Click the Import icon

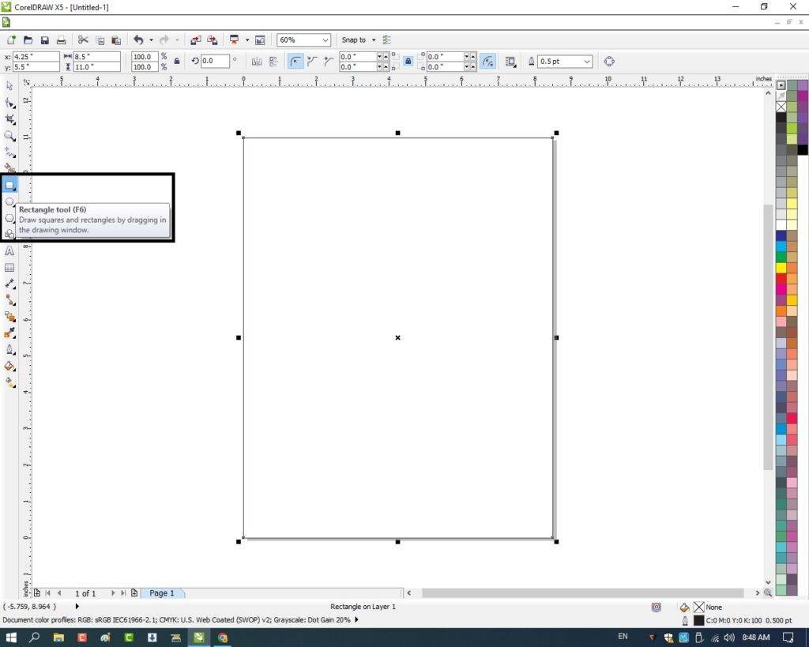point(196,39)
